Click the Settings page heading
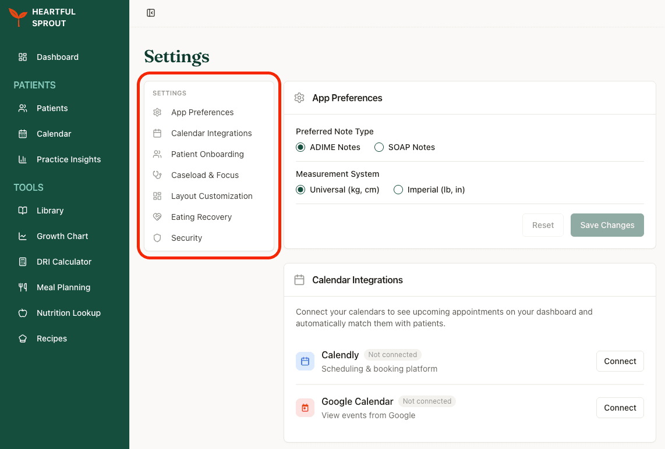Viewport: 665px width, 449px height. [x=177, y=57]
